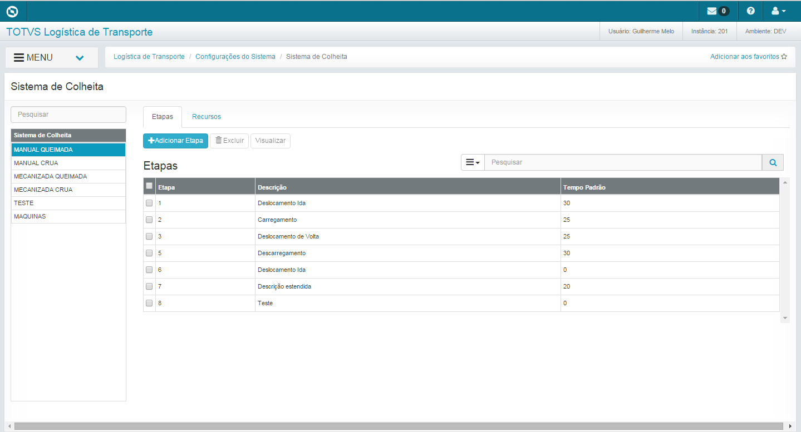Viewport: 801px width, 432px height.
Task: Click the Usuário: Guilherme Melo label
Action: point(641,31)
